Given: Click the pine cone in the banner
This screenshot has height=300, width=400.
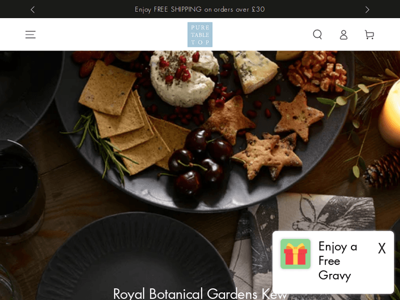Looking at the screenshot, I should point(382,169).
